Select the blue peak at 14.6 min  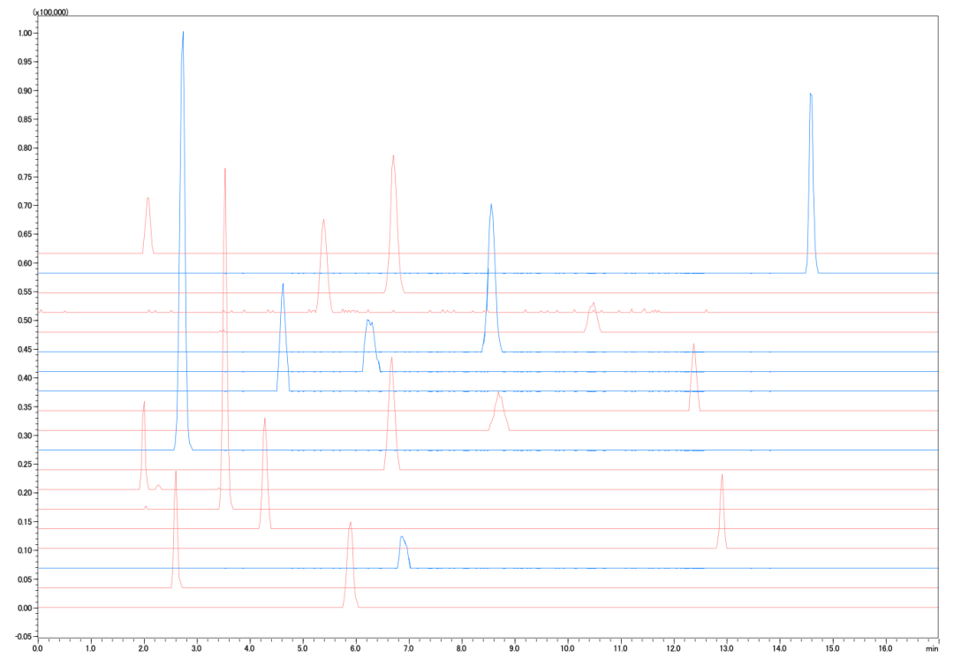810,95
